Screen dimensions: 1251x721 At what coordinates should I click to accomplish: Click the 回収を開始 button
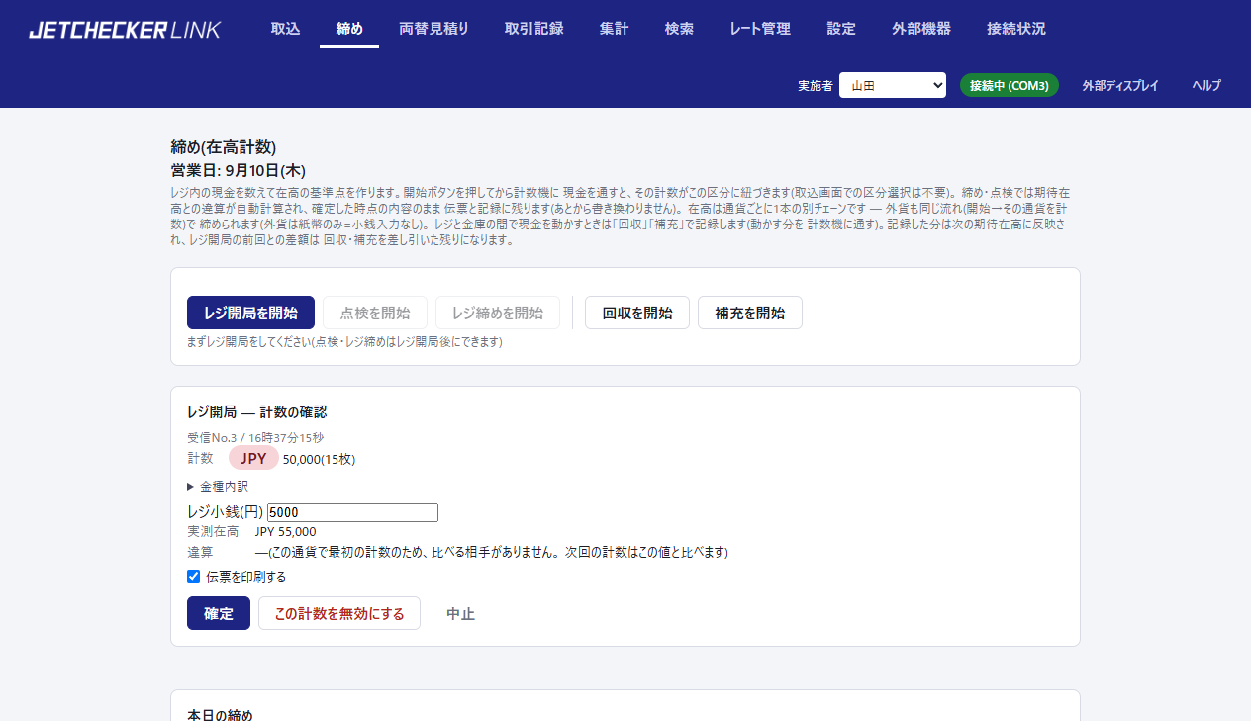pos(637,313)
